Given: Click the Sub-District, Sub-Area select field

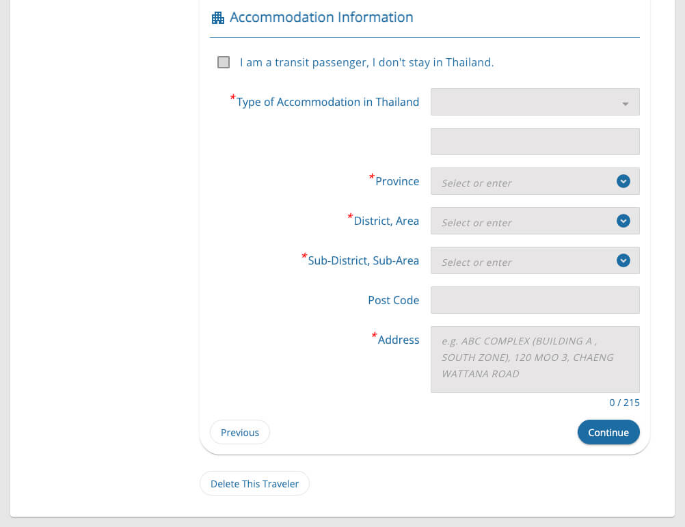Looking at the screenshot, I should click(535, 260).
